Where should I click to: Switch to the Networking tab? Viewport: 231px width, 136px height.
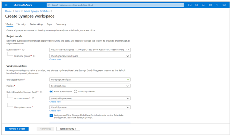pos(36,24)
